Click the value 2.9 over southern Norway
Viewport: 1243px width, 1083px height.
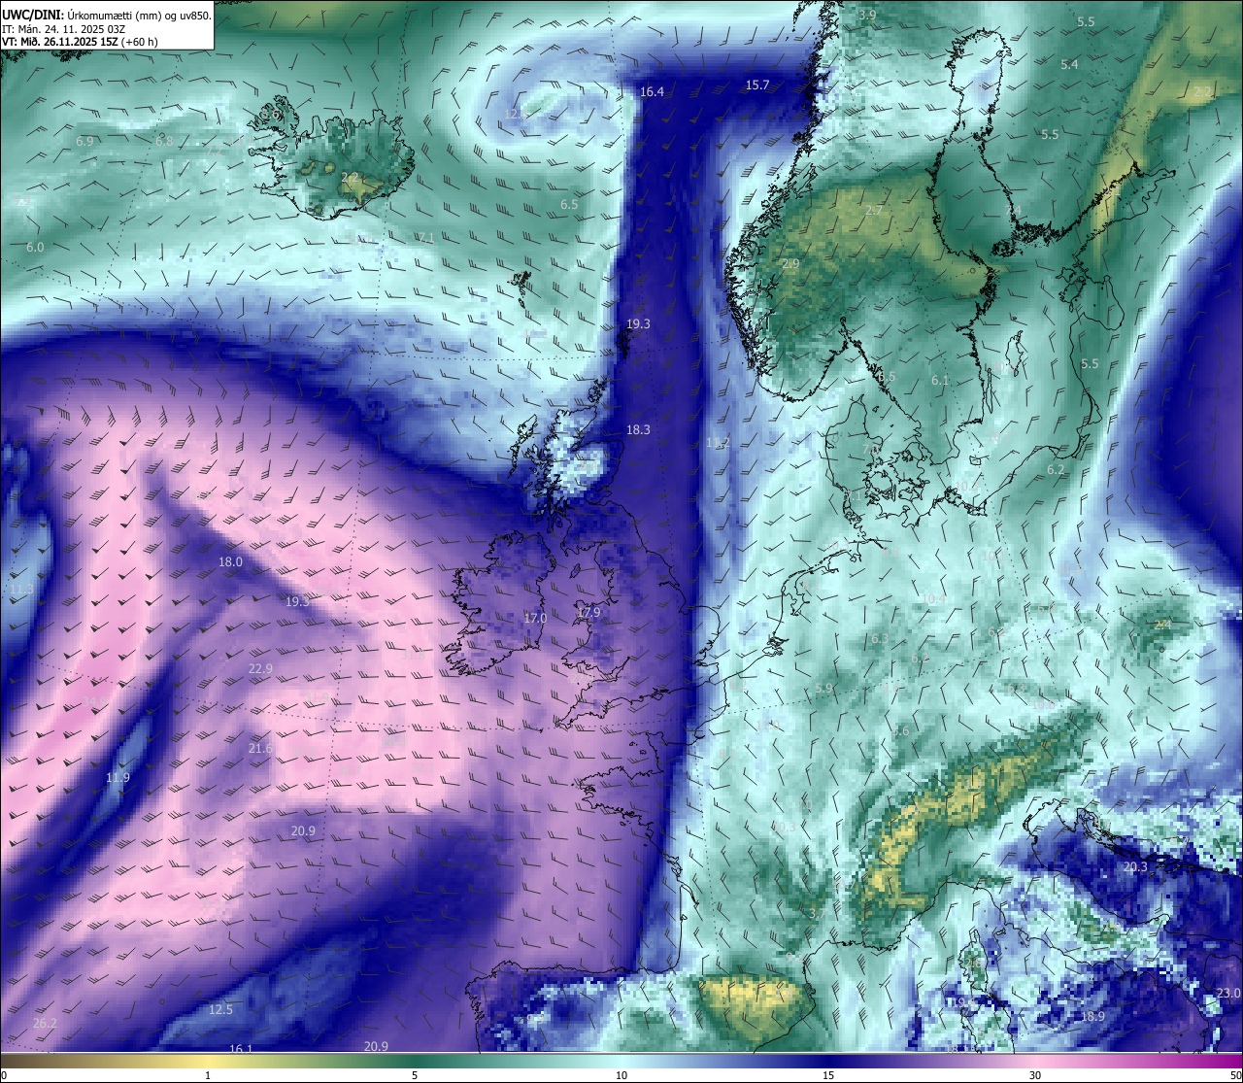coord(790,263)
